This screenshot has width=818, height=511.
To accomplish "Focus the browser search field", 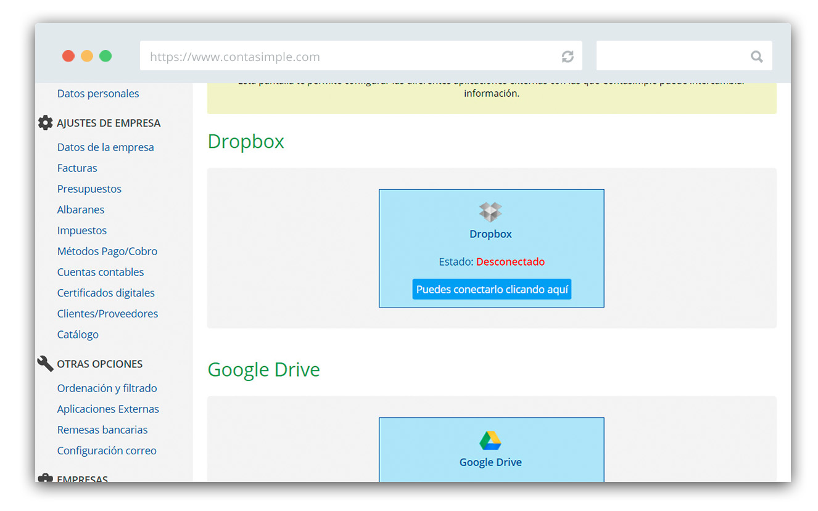I will pyautogui.click(x=684, y=56).
